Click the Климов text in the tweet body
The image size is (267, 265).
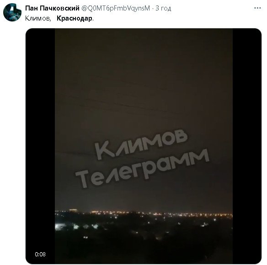point(38,18)
